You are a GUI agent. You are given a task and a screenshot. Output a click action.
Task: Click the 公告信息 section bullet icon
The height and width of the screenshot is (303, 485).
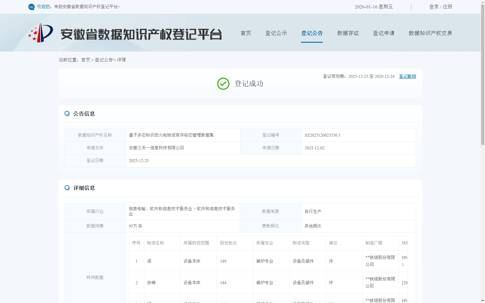point(67,114)
